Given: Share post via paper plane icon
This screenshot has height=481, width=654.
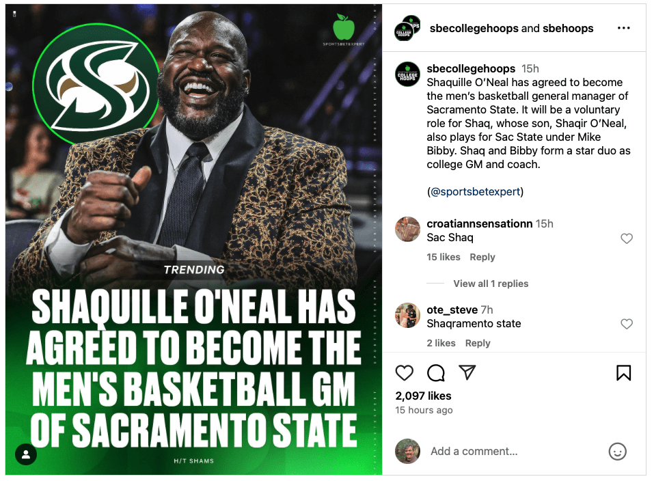Looking at the screenshot, I should [x=467, y=372].
